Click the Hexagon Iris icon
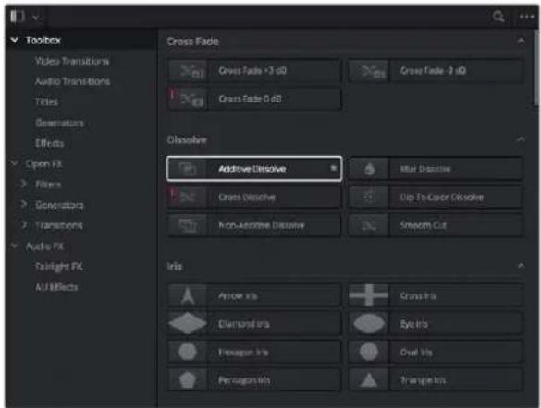 [188, 352]
